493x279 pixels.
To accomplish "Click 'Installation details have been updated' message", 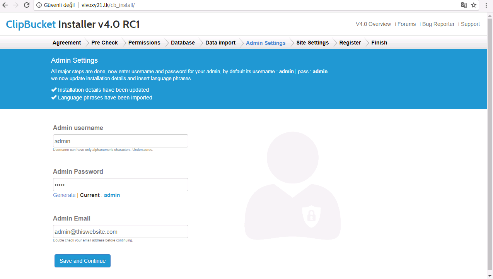I will (x=103, y=90).
